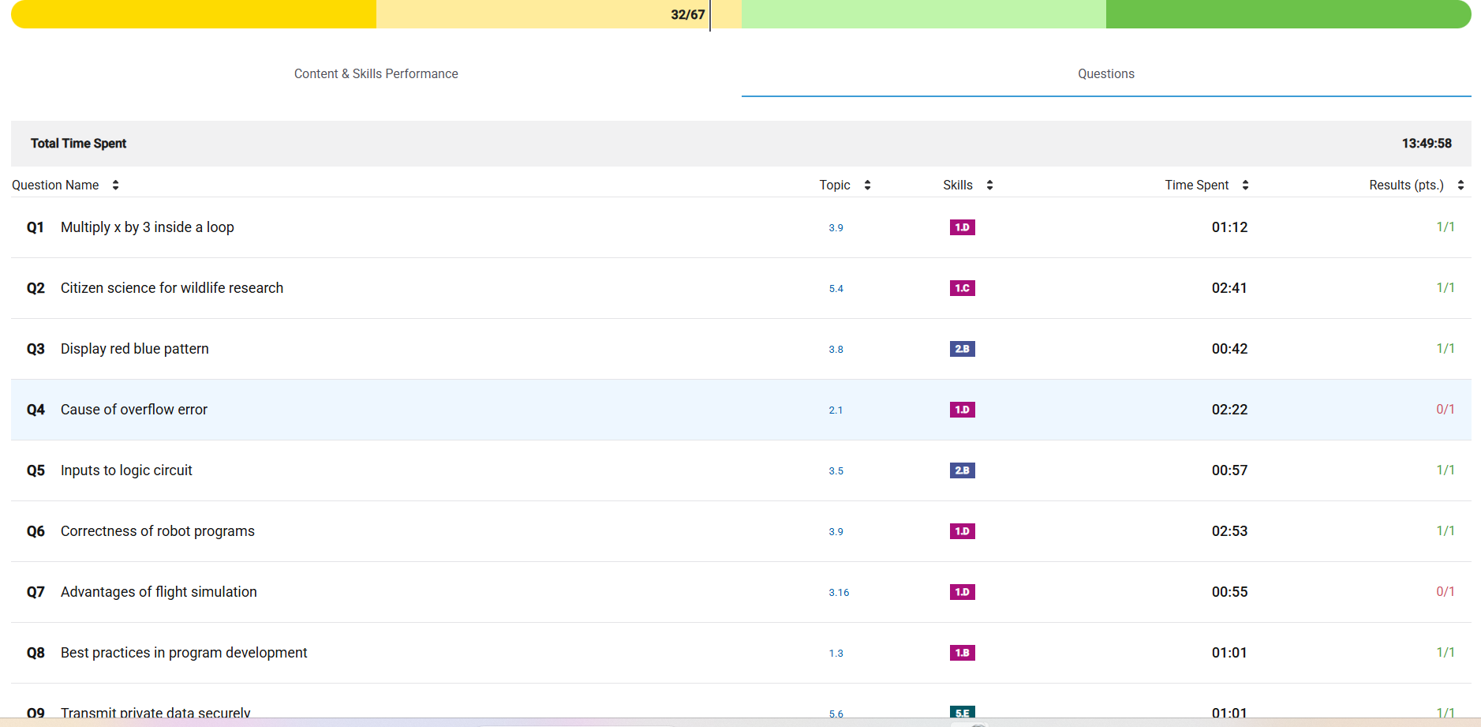
Task: Click the 02:41 time spent for Q2
Action: point(1229,288)
